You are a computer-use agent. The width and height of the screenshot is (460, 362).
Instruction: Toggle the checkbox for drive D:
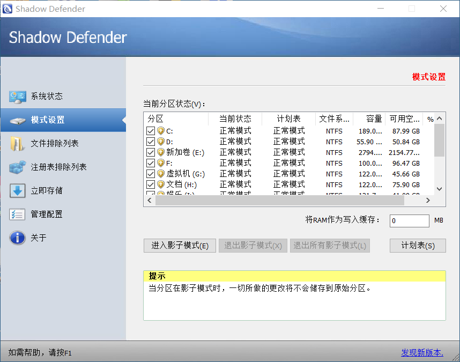(151, 142)
